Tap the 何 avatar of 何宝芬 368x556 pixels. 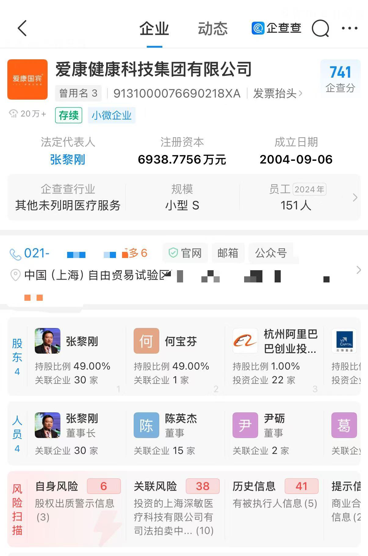146,341
